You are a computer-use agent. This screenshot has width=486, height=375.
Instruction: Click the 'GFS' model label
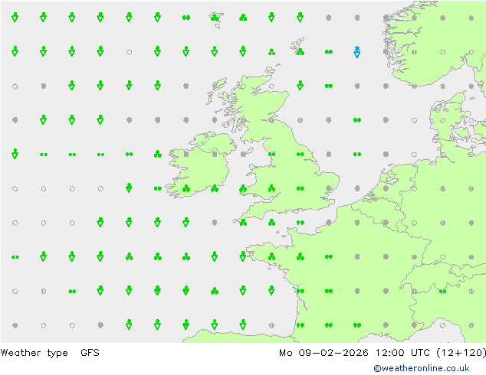click(90, 352)
